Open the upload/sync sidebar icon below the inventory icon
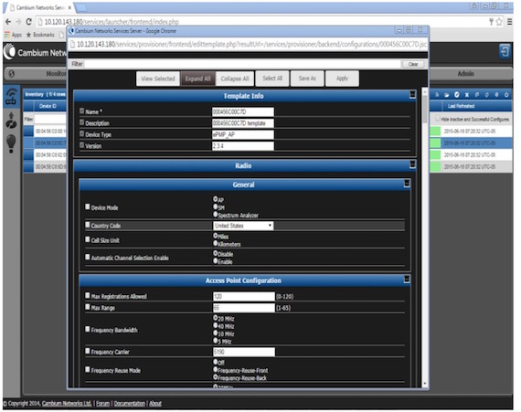521x412 pixels. (11, 121)
